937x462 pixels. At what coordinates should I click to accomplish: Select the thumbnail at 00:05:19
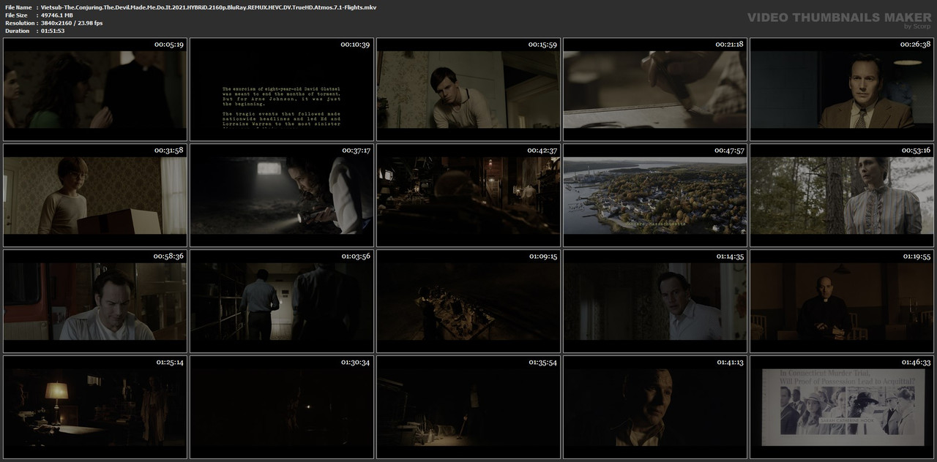[95, 88]
